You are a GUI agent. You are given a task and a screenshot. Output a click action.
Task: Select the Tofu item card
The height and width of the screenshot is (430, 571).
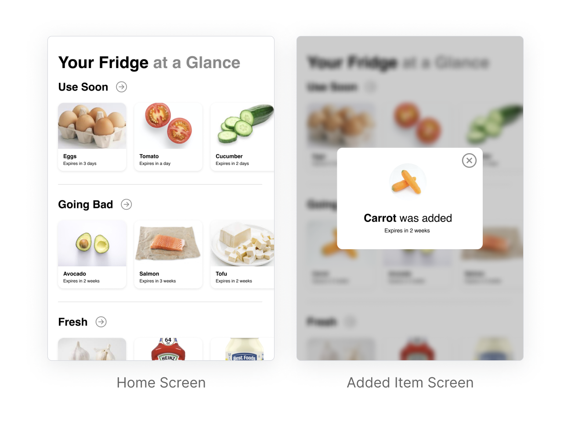tap(242, 254)
